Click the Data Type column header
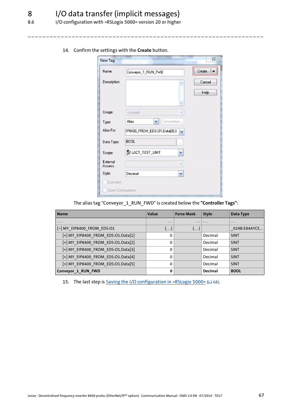The height and width of the screenshot is (414, 292). click(247, 214)
